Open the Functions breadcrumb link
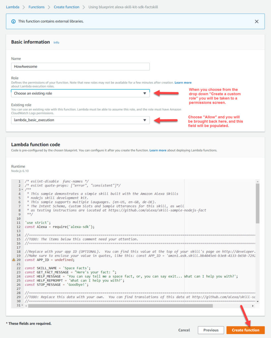This screenshot has width=271, height=338. pos(36,6)
